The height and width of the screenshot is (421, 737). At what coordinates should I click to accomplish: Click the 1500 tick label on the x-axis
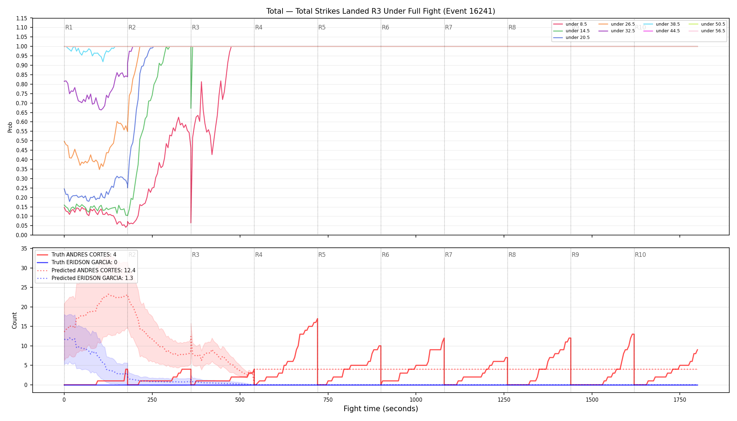tap(592, 400)
